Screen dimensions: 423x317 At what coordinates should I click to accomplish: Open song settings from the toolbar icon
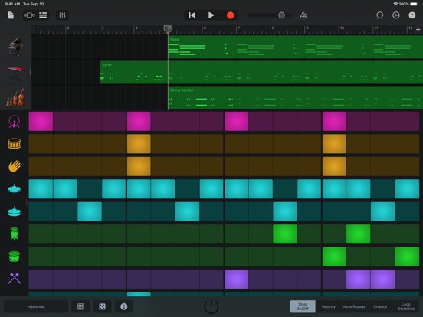coord(395,15)
